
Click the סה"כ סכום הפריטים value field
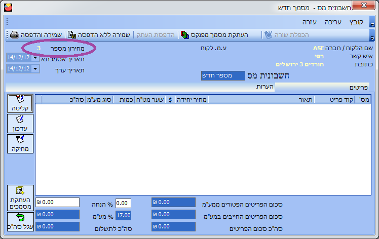coord(173,226)
